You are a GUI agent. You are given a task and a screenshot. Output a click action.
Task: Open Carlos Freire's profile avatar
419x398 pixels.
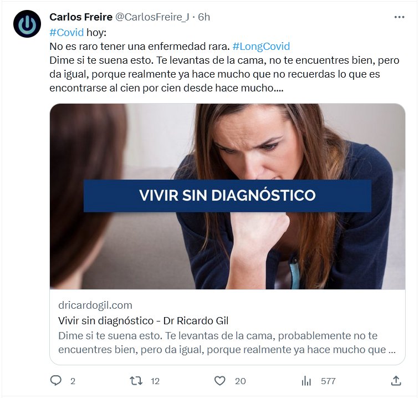pyautogui.click(x=27, y=24)
